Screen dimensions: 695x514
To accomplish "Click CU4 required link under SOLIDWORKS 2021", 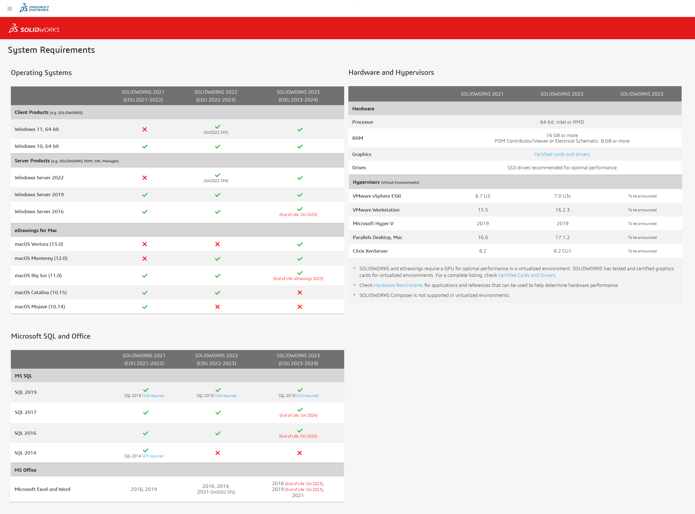I will (x=153, y=396).
